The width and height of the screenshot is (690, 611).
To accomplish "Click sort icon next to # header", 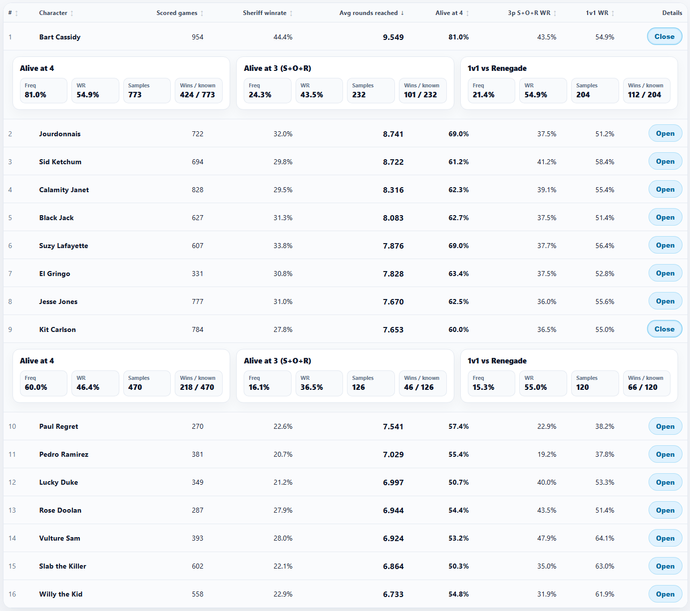I will point(16,13).
